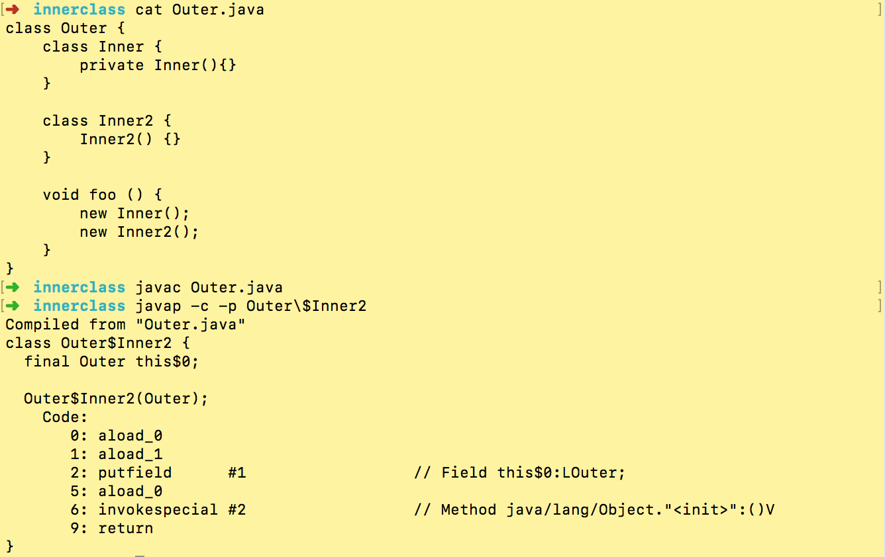The height and width of the screenshot is (557, 885).
Task: Click the 'new Inner2();' statement
Action: tap(139, 232)
